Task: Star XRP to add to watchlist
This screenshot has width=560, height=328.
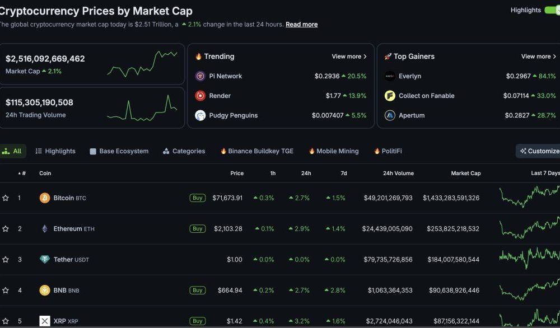Action: pos(6,321)
